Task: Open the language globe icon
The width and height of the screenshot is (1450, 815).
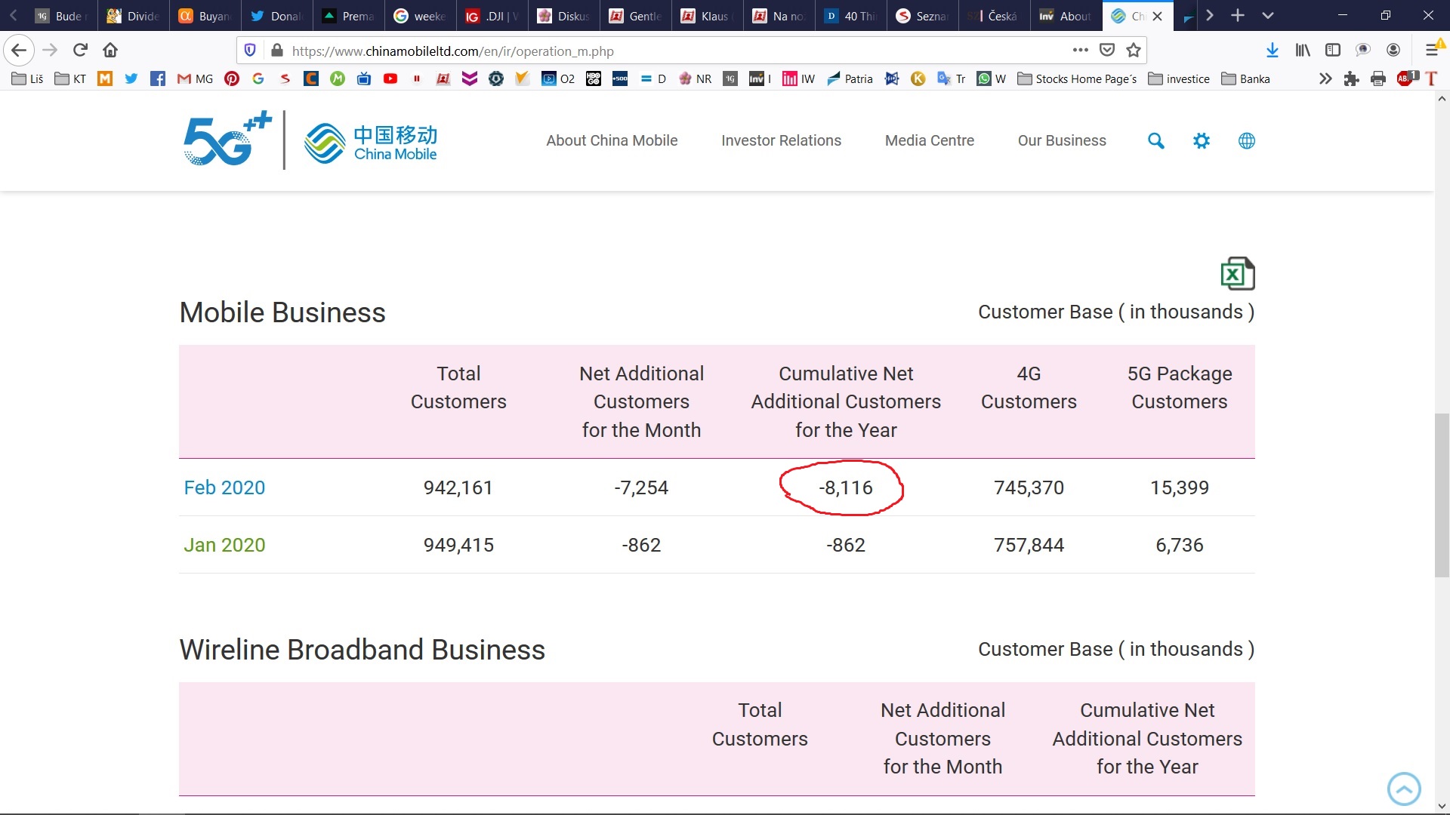Action: [x=1246, y=141]
